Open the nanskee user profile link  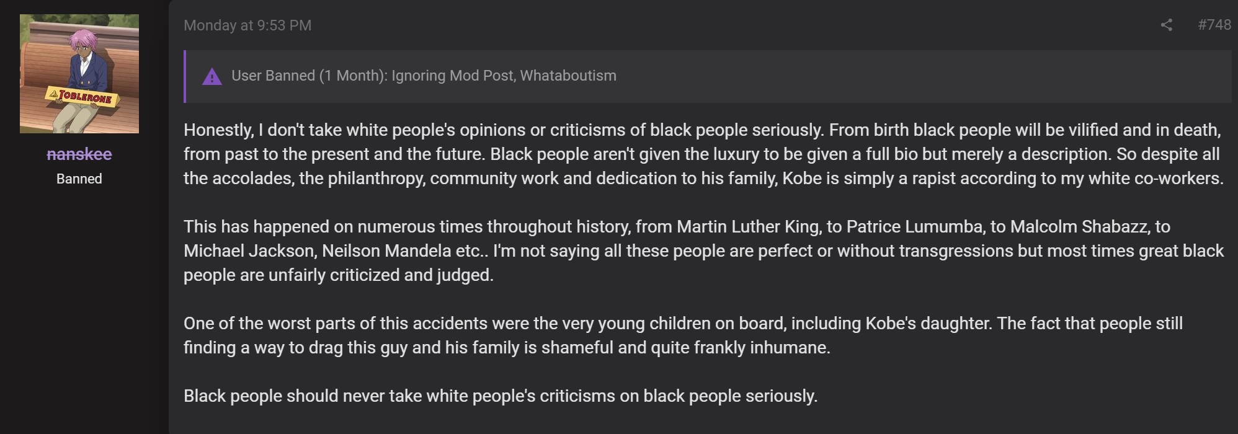79,154
